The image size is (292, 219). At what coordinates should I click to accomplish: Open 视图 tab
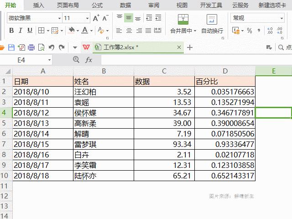[182, 5]
